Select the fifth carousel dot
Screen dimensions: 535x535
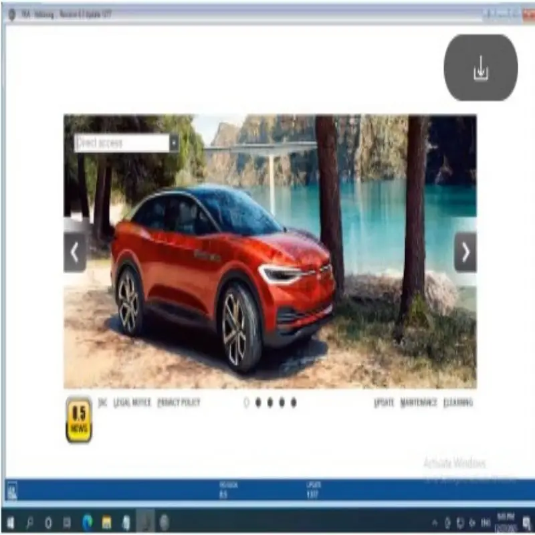pyautogui.click(x=294, y=403)
